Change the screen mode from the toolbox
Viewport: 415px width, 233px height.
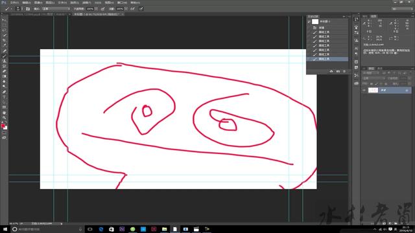(4, 138)
